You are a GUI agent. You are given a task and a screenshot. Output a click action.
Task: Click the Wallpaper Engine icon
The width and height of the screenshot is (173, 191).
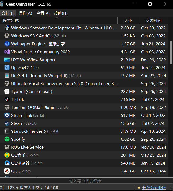click(x=7, y=44)
